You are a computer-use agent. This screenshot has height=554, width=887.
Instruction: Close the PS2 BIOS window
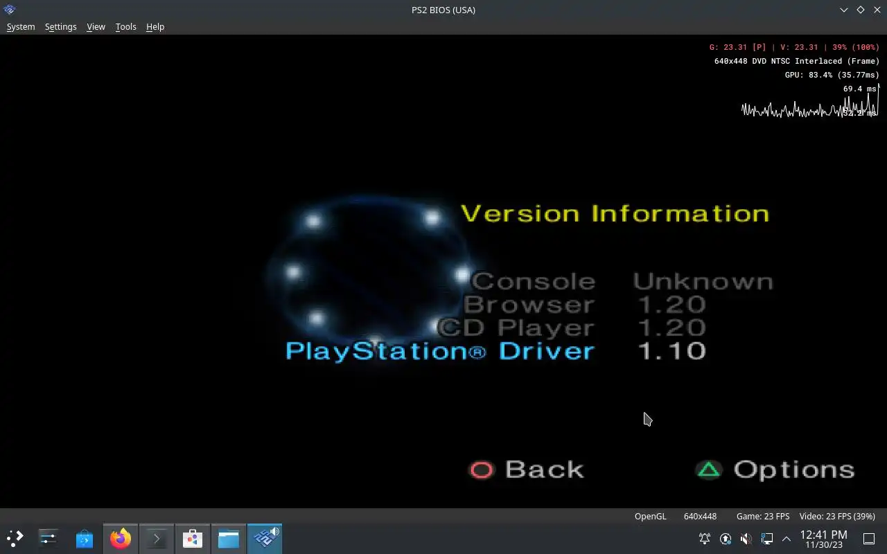(x=877, y=10)
